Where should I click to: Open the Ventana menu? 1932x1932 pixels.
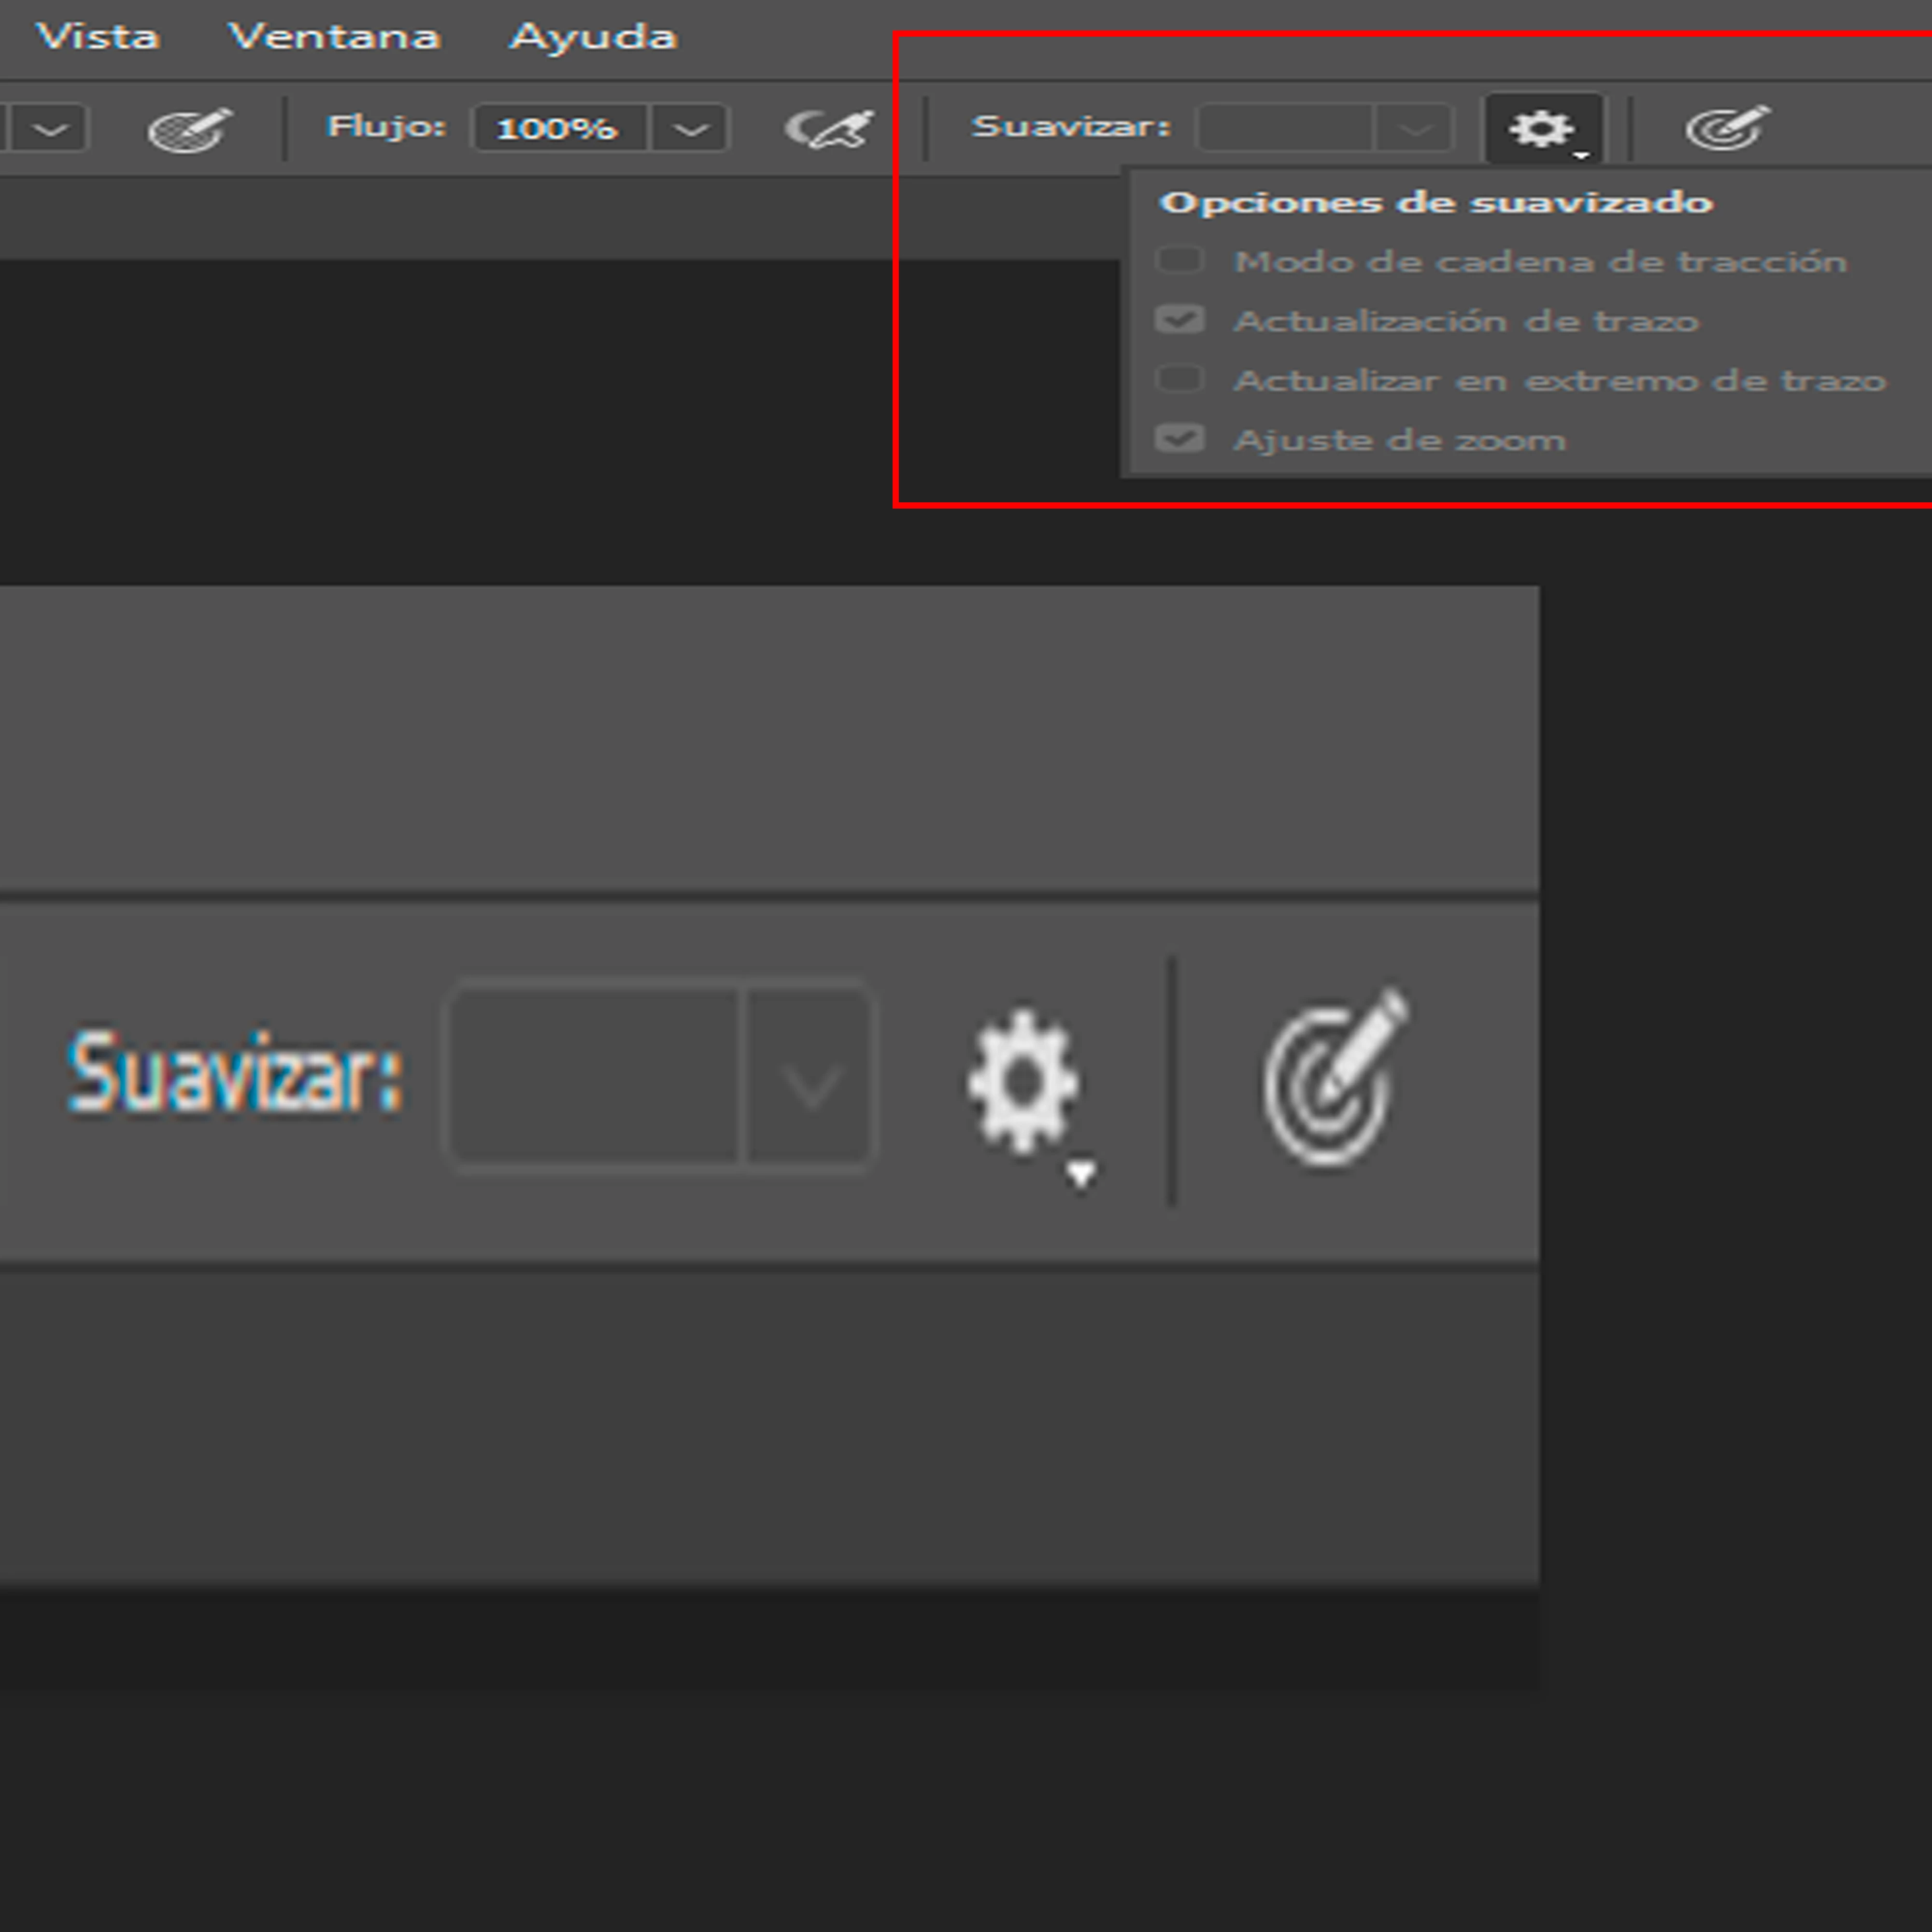point(334,37)
